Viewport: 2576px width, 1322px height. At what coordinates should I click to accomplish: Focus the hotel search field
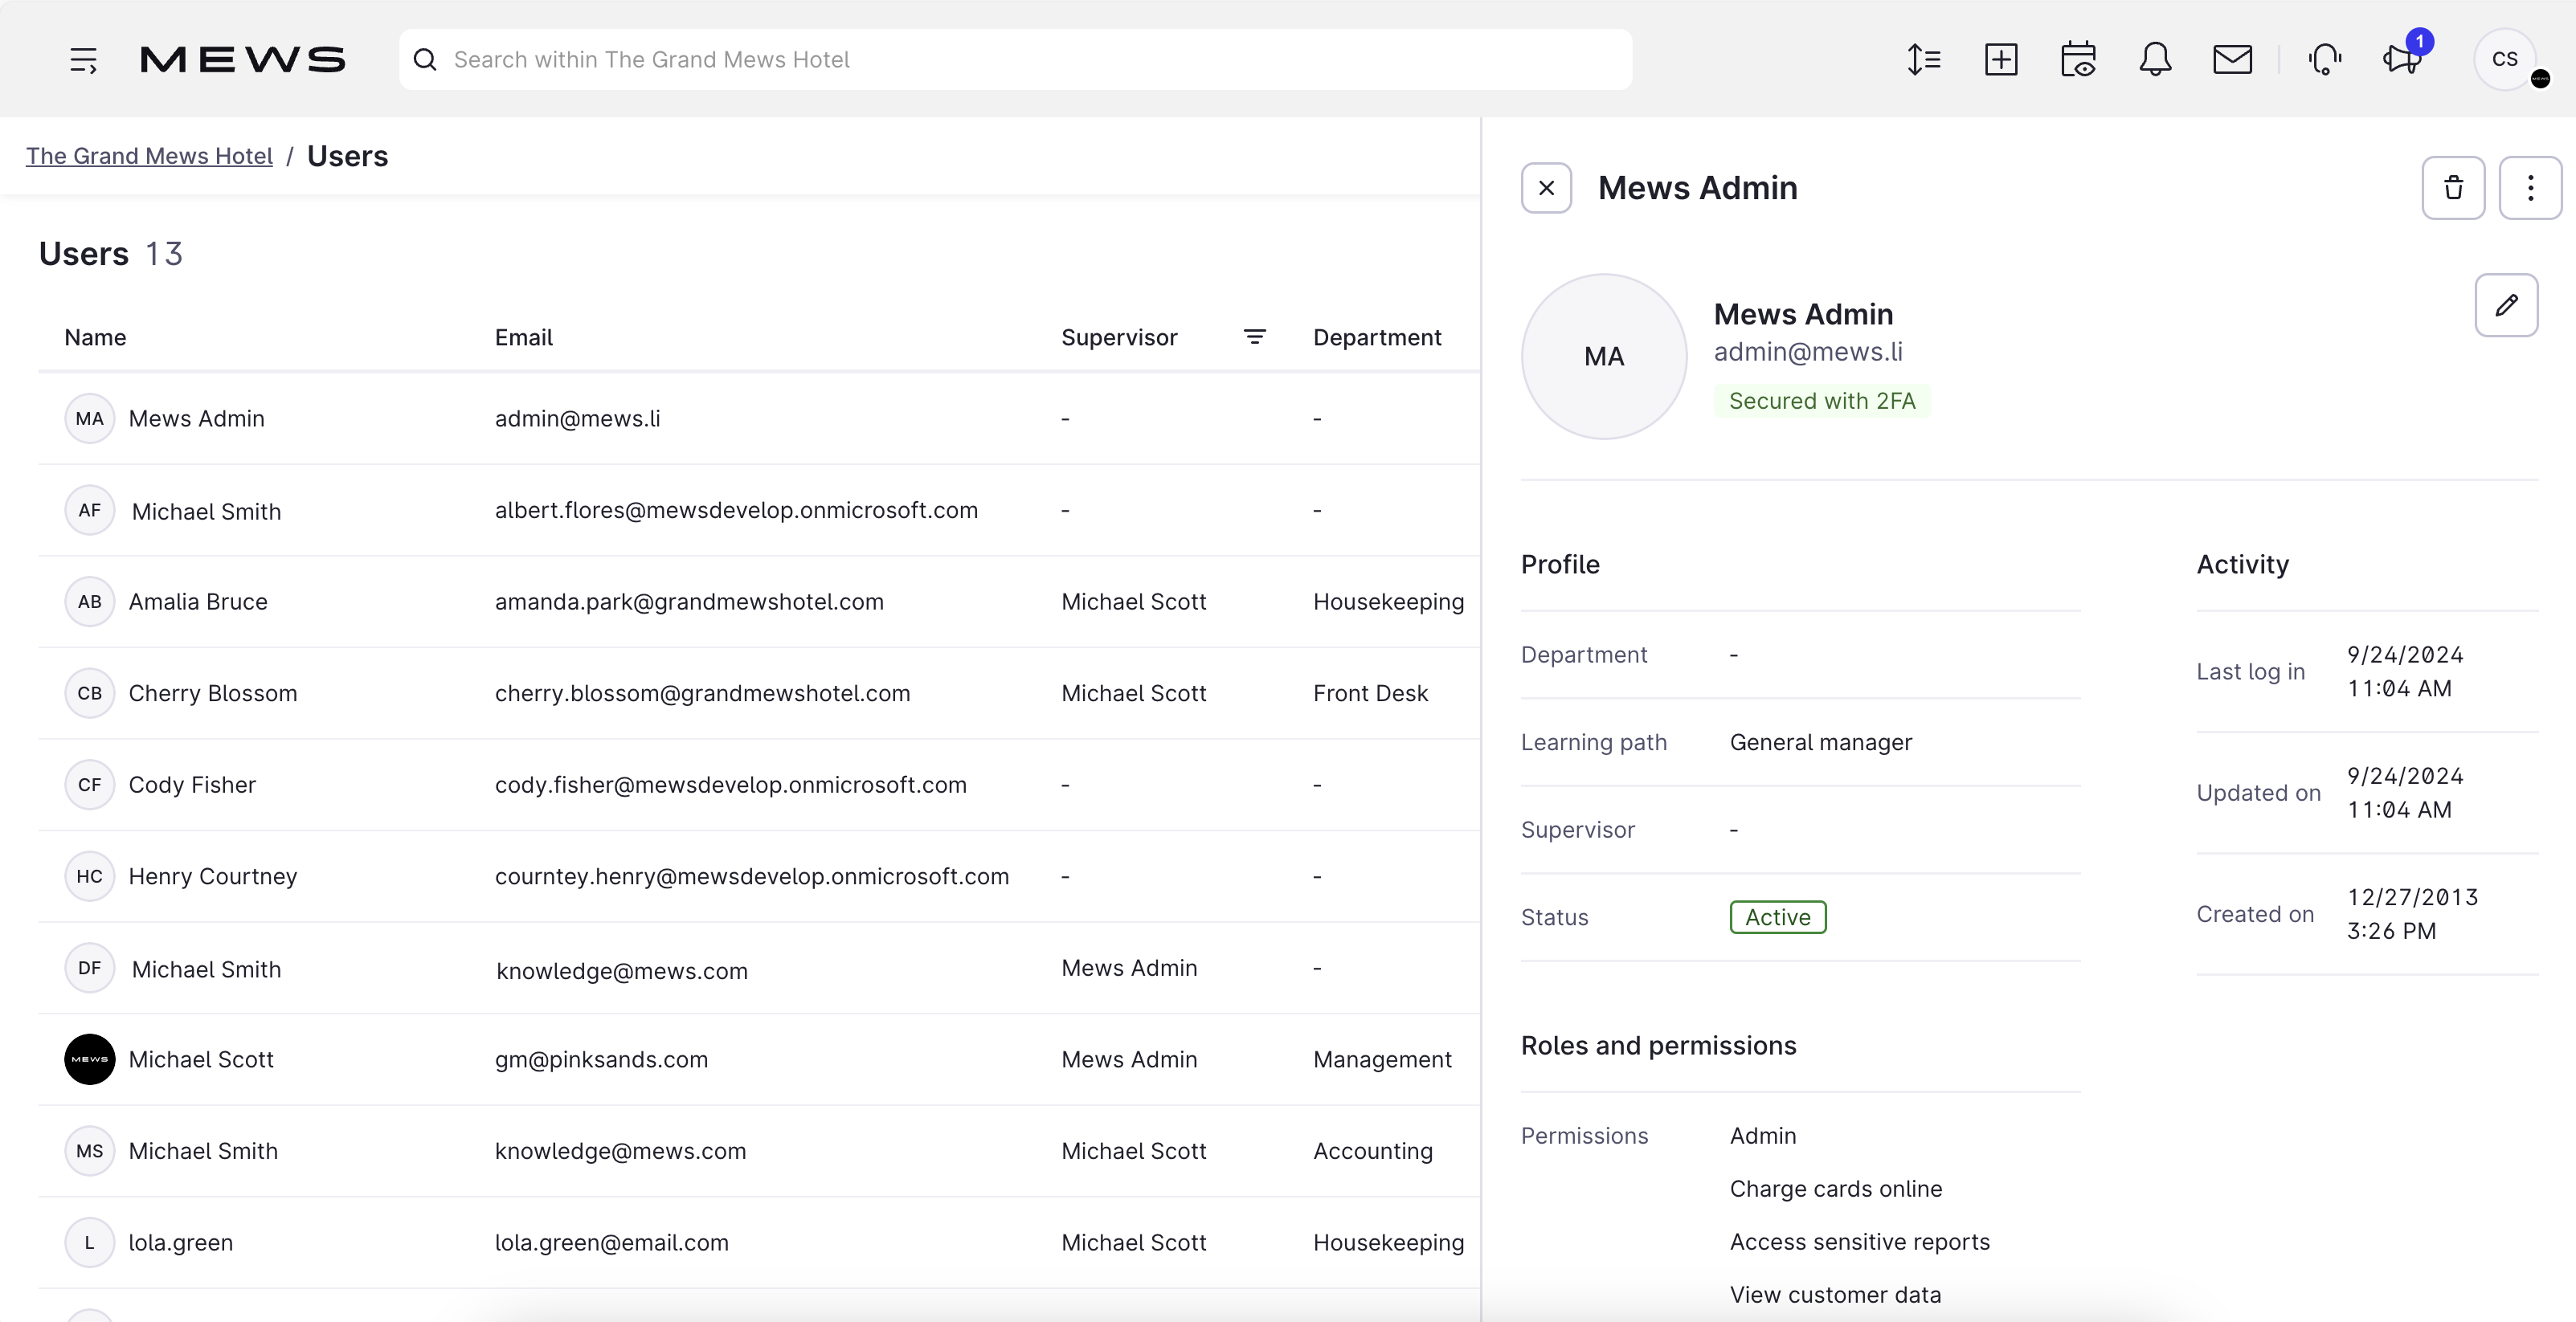point(1016,60)
